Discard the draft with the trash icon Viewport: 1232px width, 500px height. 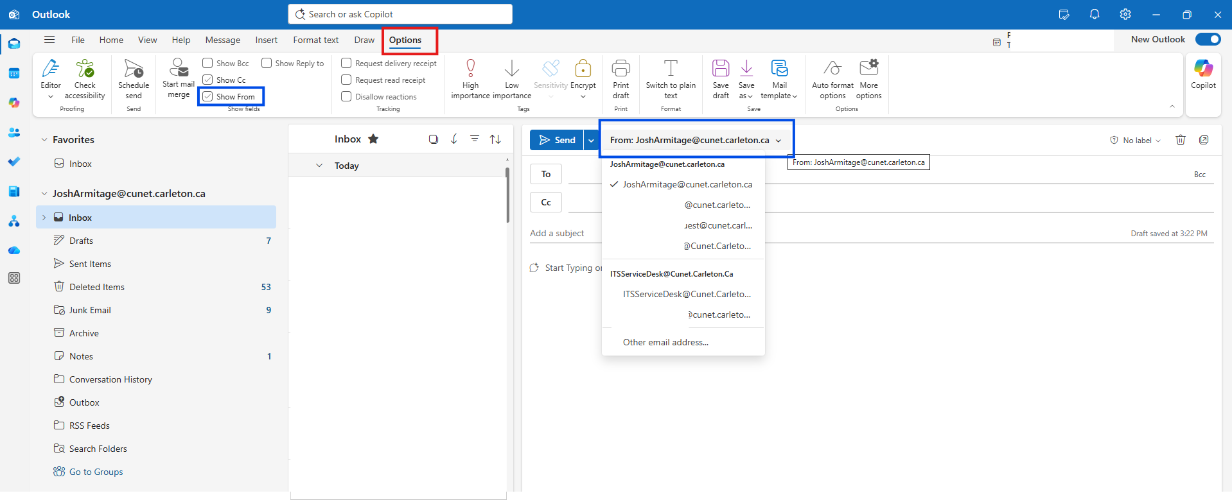pyautogui.click(x=1180, y=140)
